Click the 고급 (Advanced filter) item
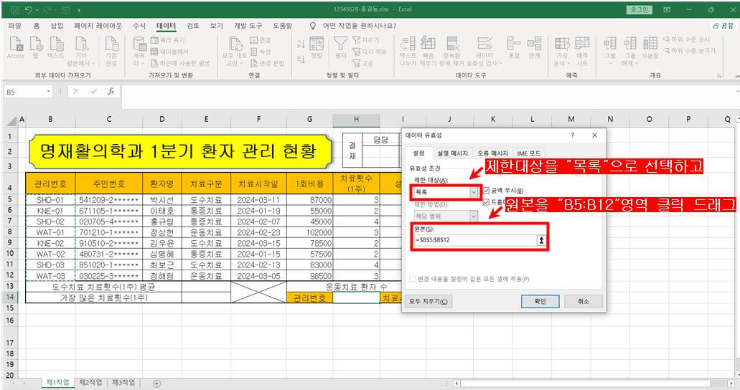Screen dimensions: 740x390 click(363, 63)
